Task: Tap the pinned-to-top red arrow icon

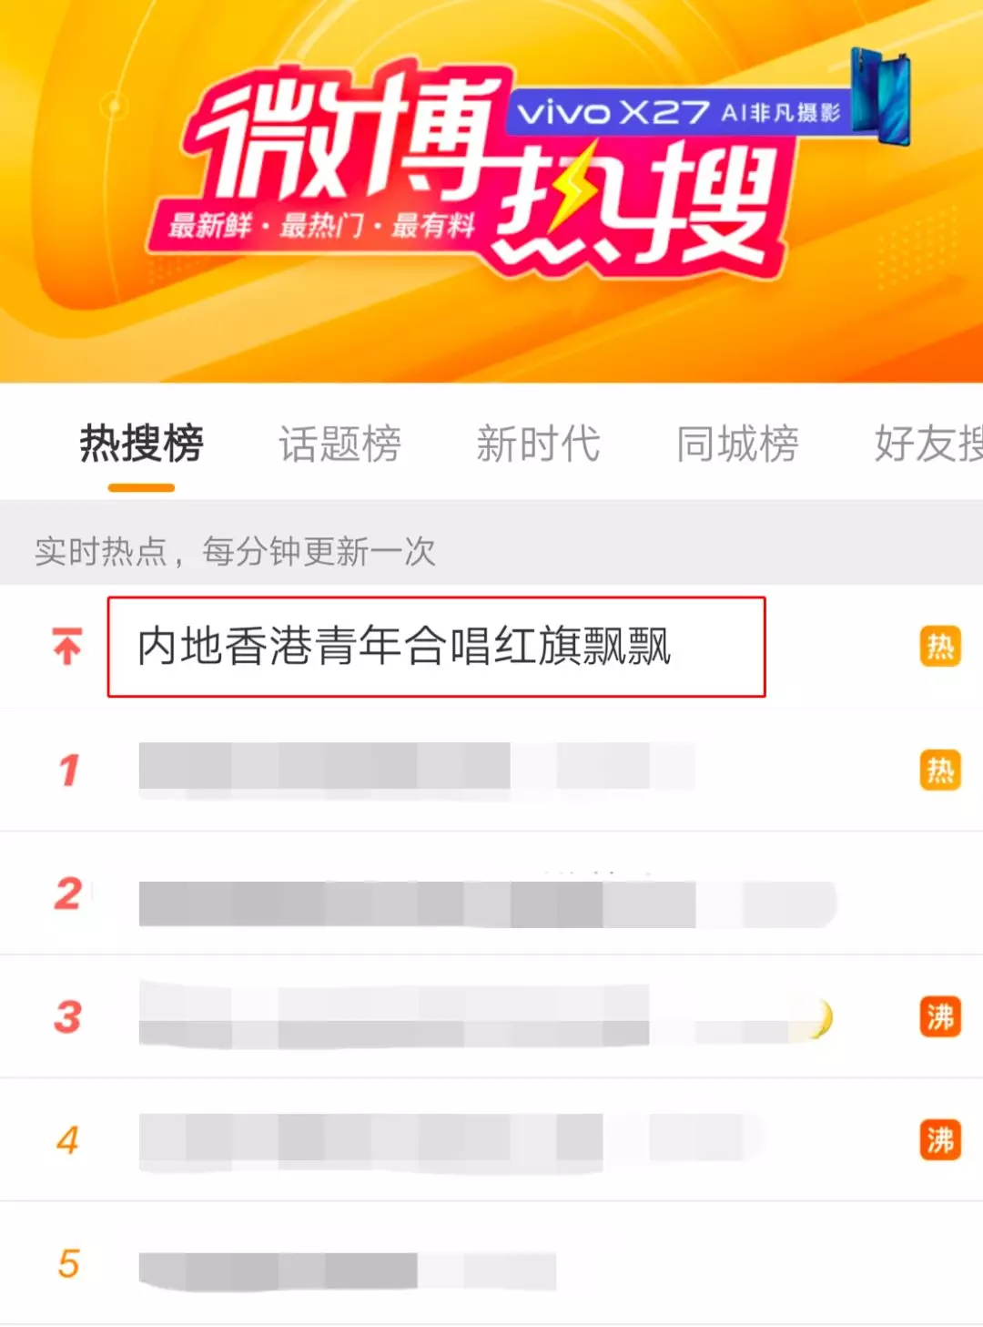Action: tap(66, 647)
